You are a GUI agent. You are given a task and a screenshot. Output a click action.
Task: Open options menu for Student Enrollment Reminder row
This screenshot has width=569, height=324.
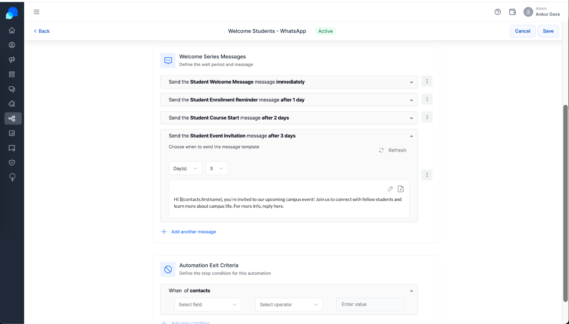click(x=427, y=99)
